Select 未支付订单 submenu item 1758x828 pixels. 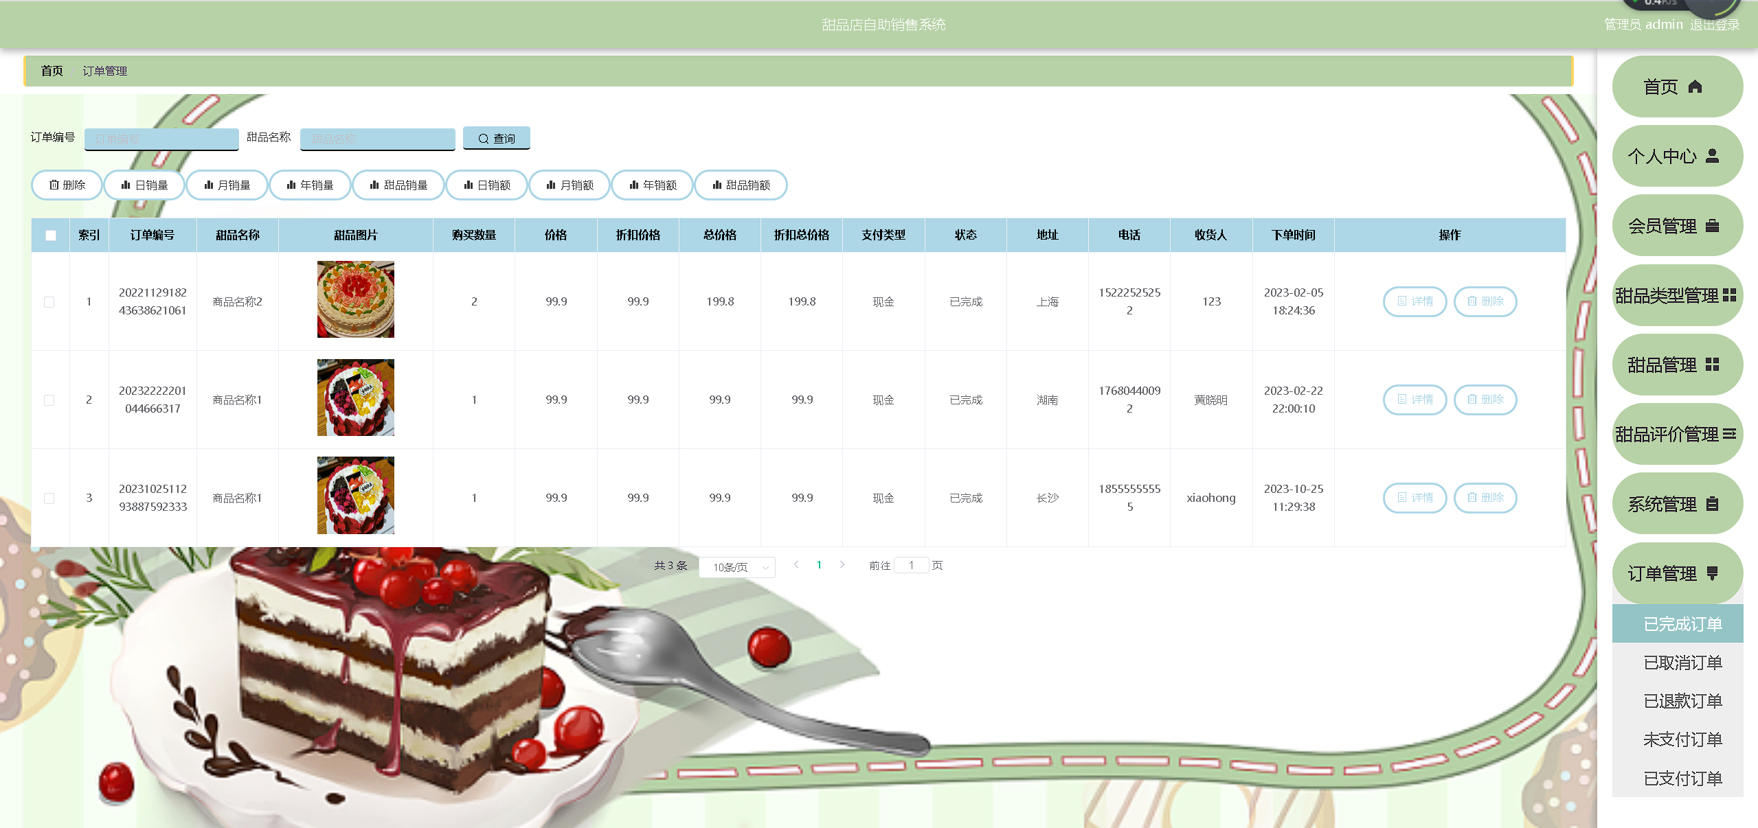[1682, 739]
